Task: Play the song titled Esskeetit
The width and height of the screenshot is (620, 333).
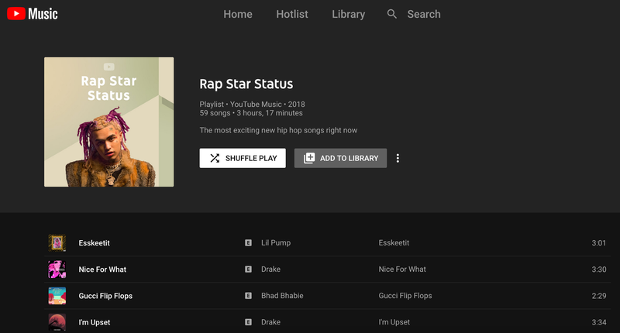Action: pyautogui.click(x=94, y=243)
